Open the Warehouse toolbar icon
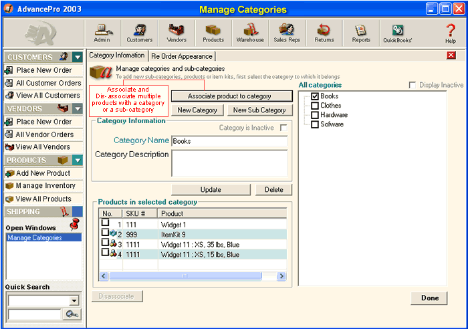The image size is (468, 329). (250, 33)
